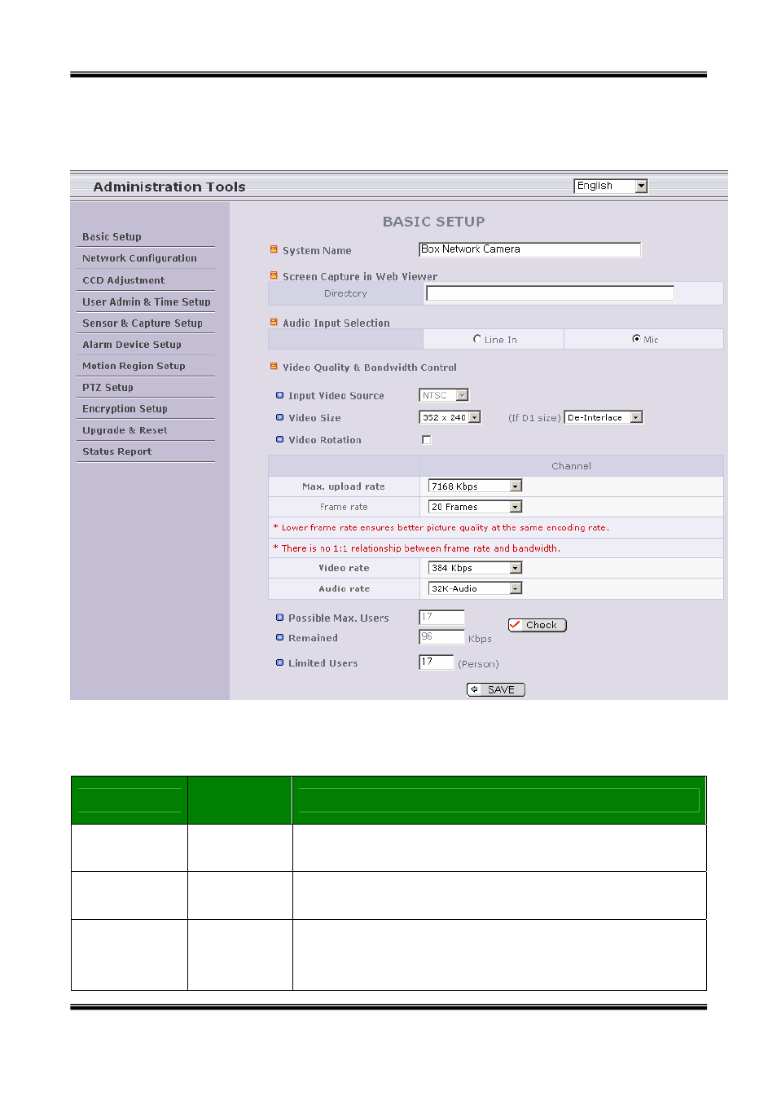The width and height of the screenshot is (777, 1100).
Task: Open Network Configuration page
Action: click(139, 258)
